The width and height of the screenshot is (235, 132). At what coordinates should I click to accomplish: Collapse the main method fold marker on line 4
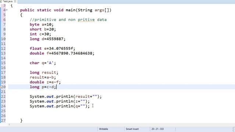(7, 10)
